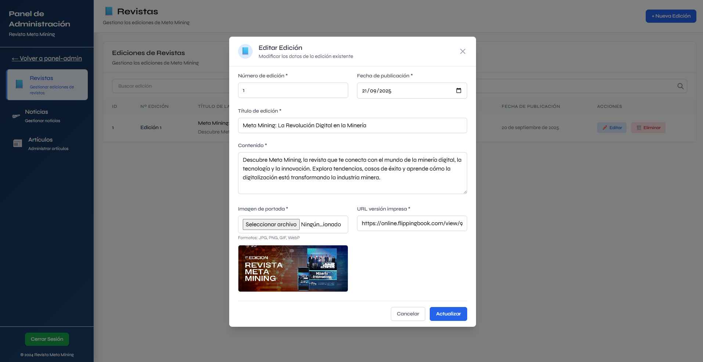Click the book icon in dialog header
This screenshot has width=703, height=362.
tap(245, 51)
